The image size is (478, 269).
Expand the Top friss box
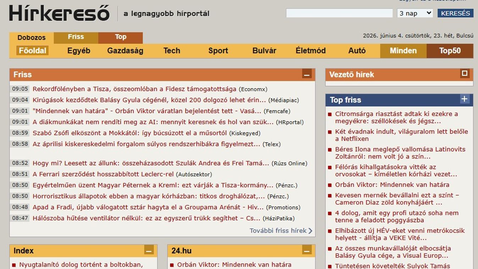point(465,99)
